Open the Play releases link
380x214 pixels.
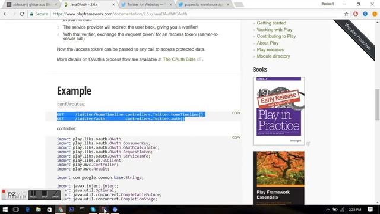[x=270, y=49]
